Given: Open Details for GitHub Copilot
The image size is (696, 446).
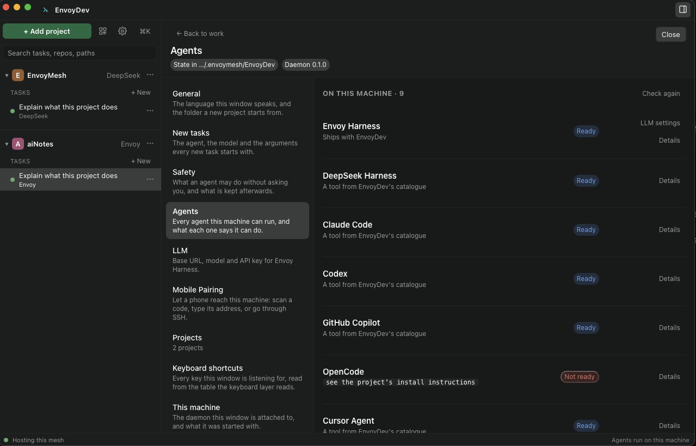Looking at the screenshot, I should 669,327.
